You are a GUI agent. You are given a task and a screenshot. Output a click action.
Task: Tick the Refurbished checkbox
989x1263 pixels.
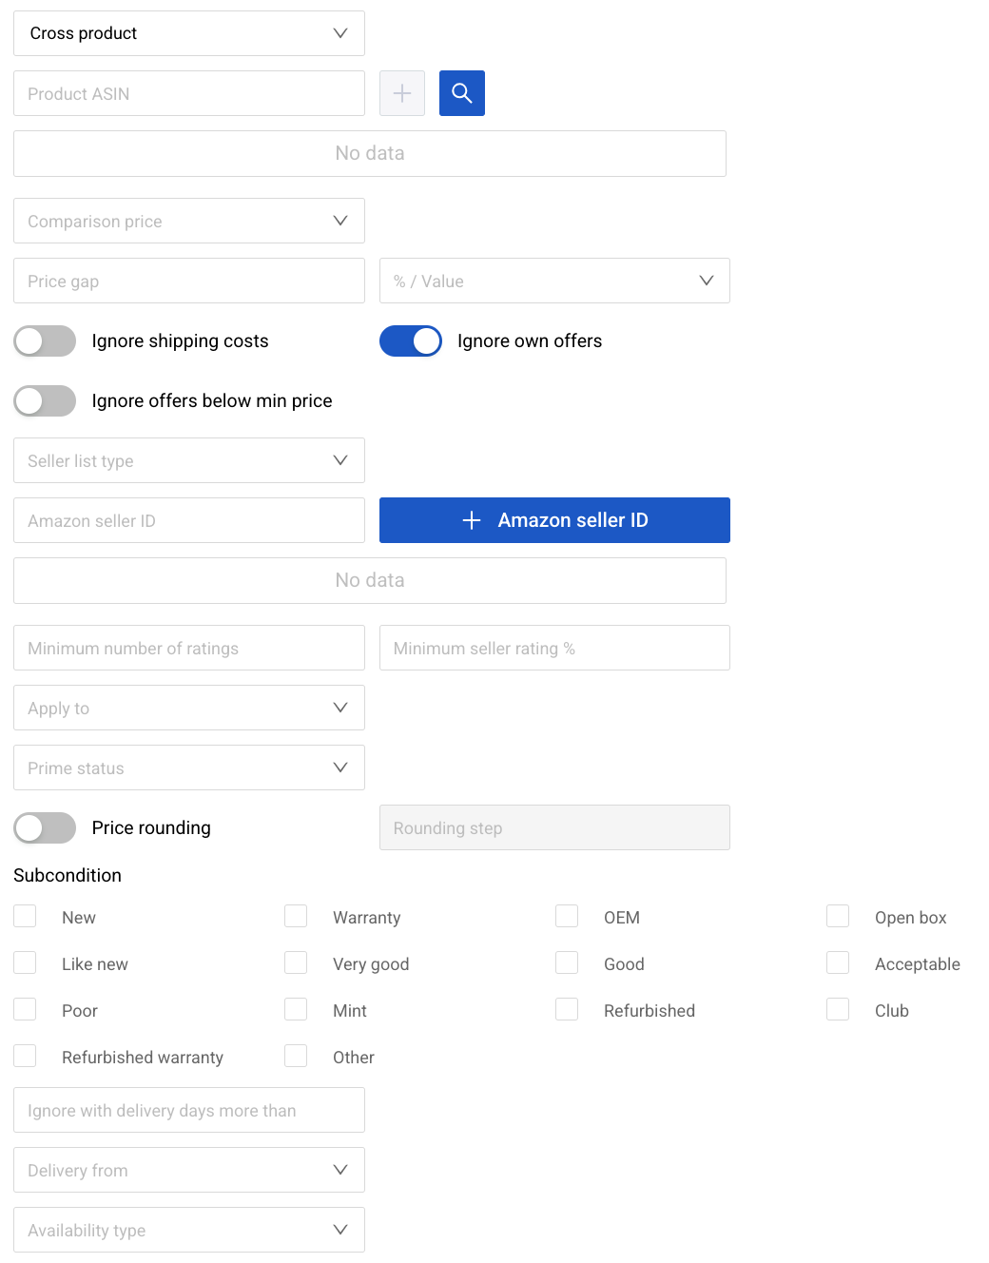(x=567, y=1010)
